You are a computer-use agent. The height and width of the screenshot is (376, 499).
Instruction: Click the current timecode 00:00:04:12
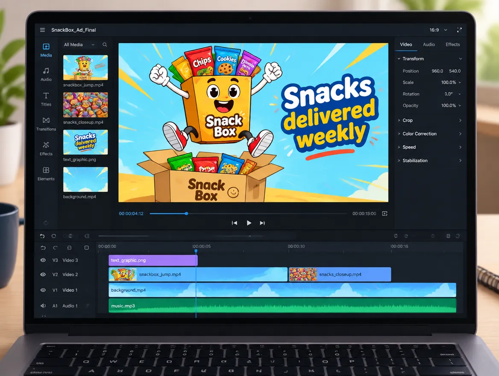click(131, 214)
